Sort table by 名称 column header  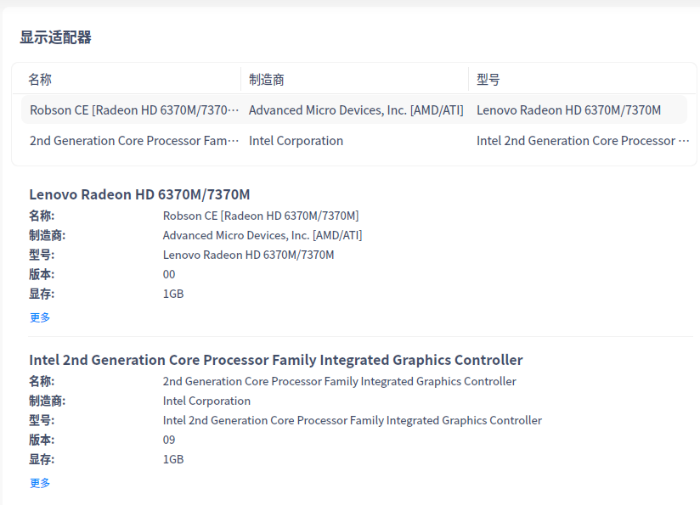click(40, 80)
